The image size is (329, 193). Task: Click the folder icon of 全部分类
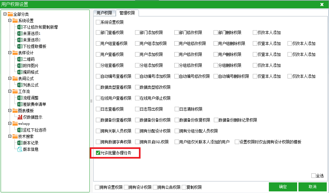click(x=10, y=14)
